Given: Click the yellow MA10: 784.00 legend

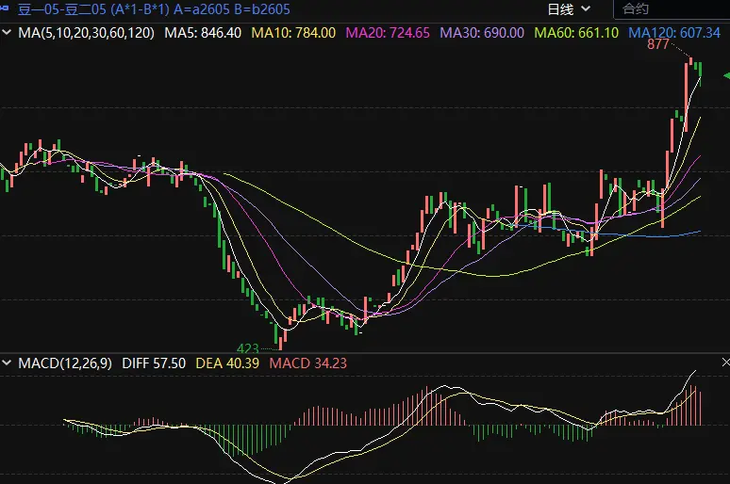Looking at the screenshot, I should [293, 33].
